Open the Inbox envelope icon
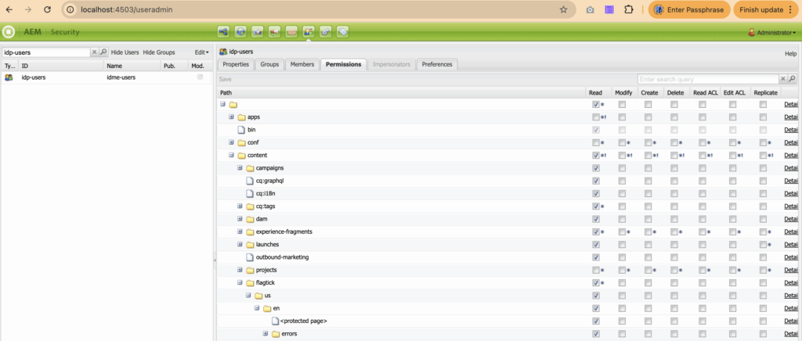Image resolution: width=802 pixels, height=341 pixels. (291, 32)
